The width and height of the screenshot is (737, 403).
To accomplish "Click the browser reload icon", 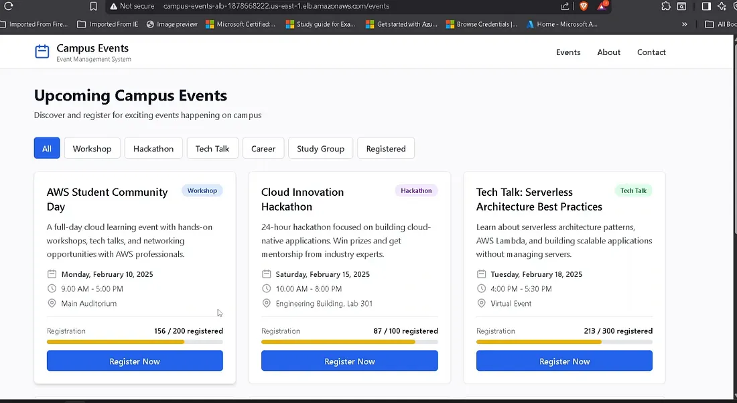I will coord(9,6).
